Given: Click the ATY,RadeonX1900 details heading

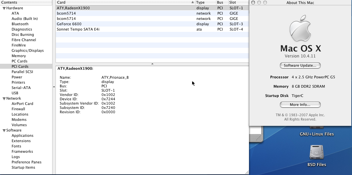Looking at the screenshot, I should tap(75, 69).
